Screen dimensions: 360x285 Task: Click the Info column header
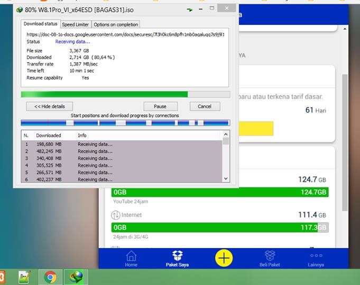82,136
